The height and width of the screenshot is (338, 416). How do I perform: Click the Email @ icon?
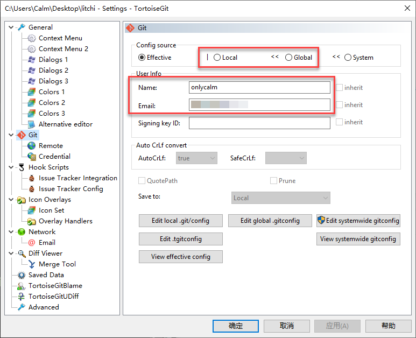click(32, 243)
